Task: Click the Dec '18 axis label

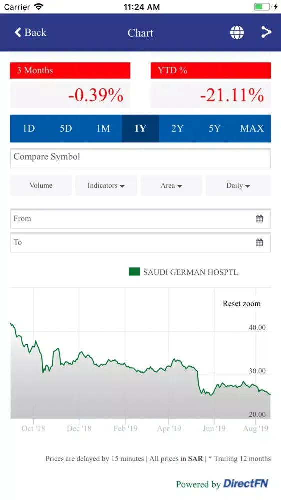Action: 79,429
